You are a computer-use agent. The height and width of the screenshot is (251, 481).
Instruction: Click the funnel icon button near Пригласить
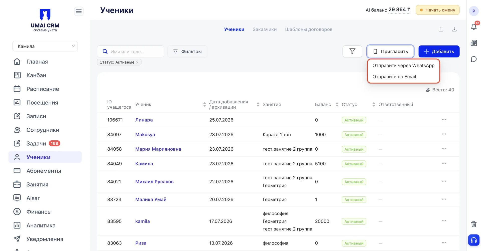pos(352,51)
